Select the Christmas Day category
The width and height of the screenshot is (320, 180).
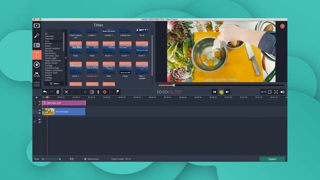coord(52,55)
